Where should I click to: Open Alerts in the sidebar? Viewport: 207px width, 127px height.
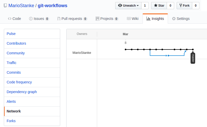(32, 101)
